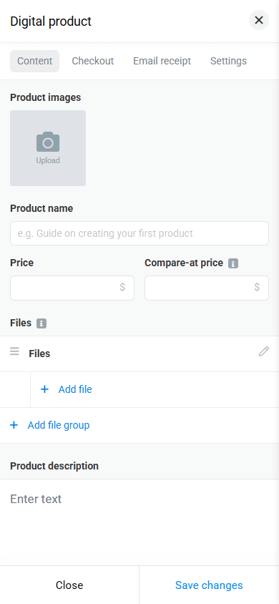Go to the Settings tab
Screen dimensions: 279x604
[229, 61]
